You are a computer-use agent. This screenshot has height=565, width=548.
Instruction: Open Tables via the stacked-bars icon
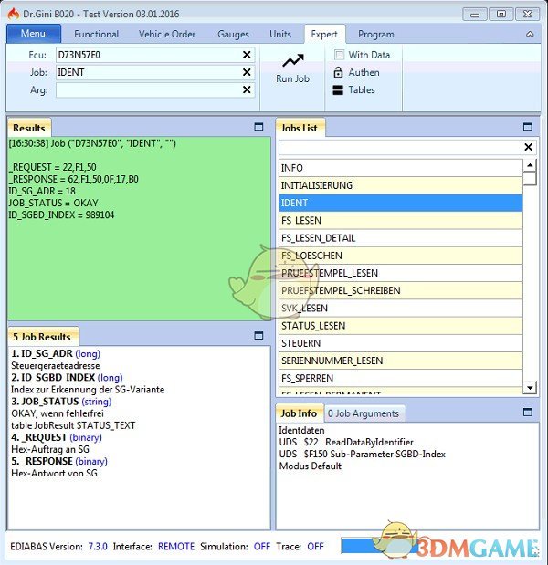338,90
